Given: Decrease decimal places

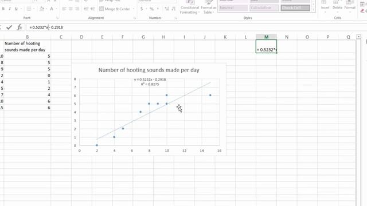Looking at the screenshot, I should tap(173, 9).
